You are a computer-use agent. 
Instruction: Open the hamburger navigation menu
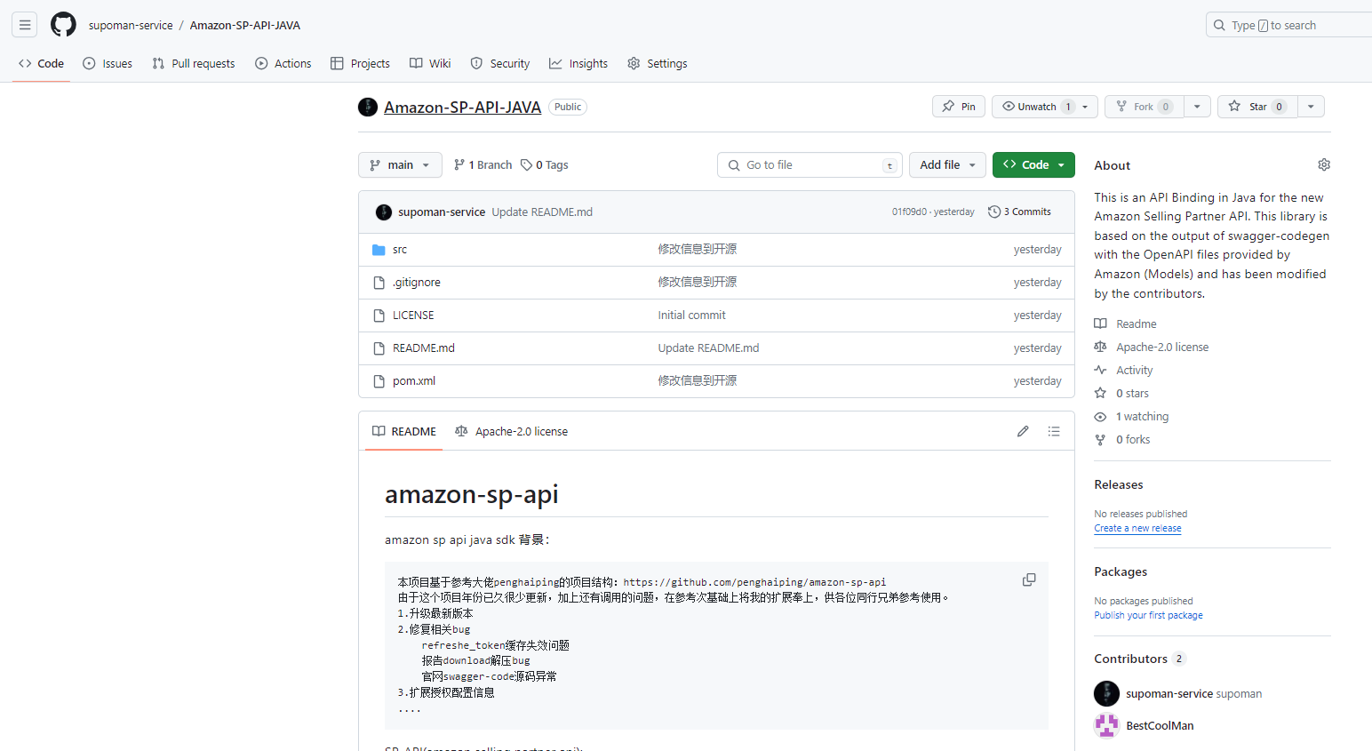[x=25, y=25]
